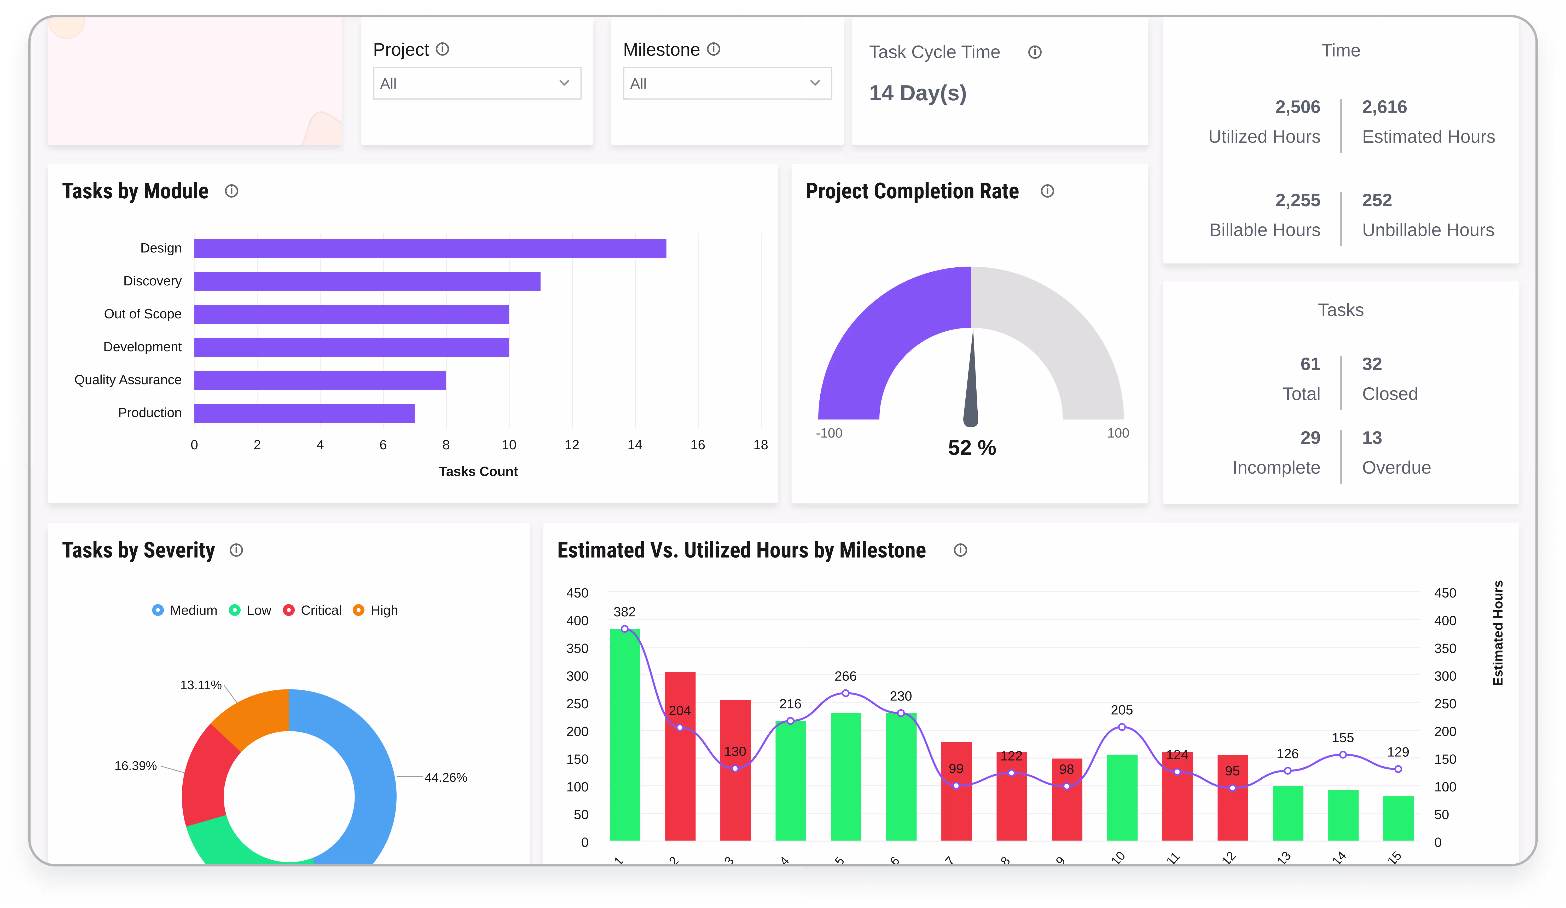The image size is (1566, 908).
Task: Click the info icon next to Project
Action: (443, 49)
